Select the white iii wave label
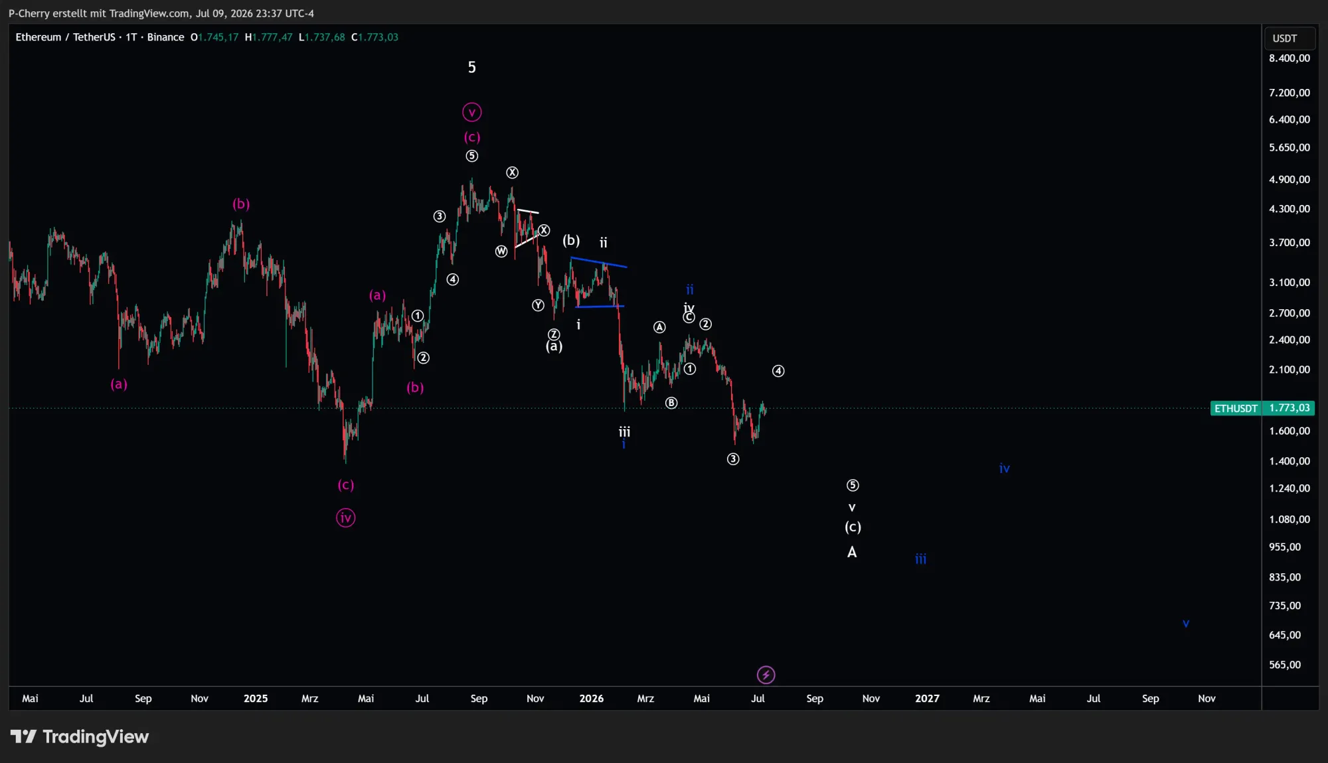Viewport: 1328px width, 763px height. coord(624,432)
